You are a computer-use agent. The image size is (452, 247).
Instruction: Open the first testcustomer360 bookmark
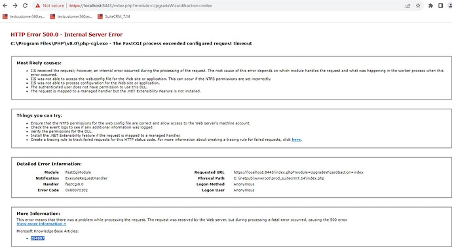coord(24,17)
